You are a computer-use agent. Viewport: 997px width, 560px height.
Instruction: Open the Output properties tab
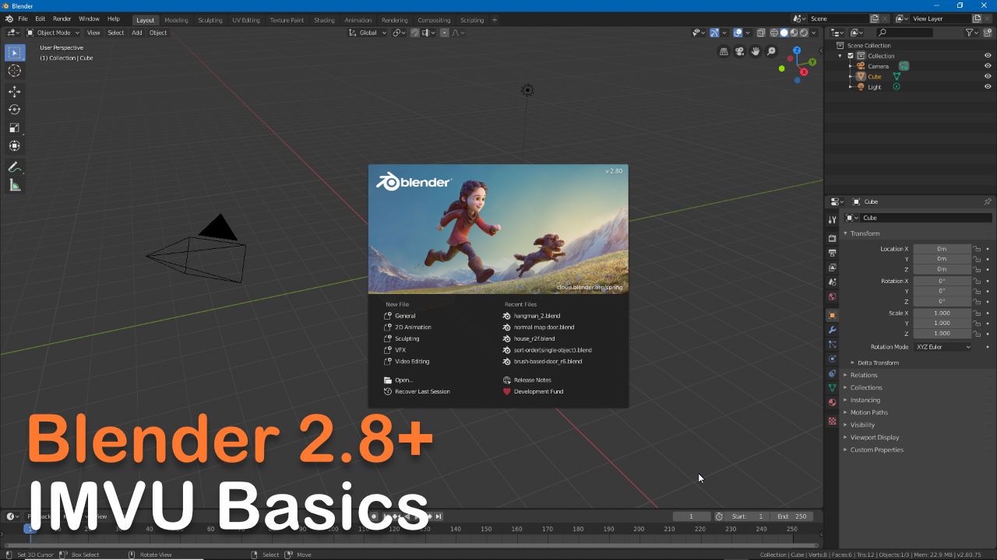832,253
